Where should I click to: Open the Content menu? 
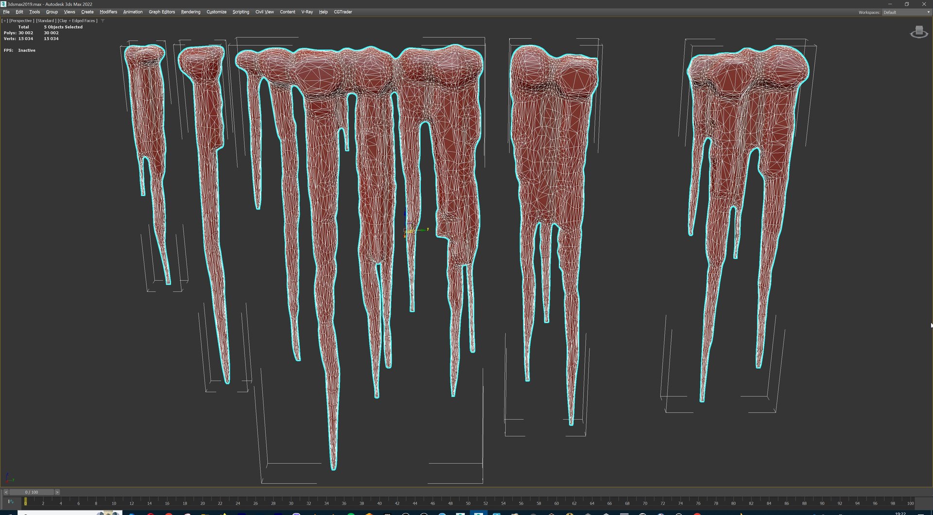tap(287, 12)
